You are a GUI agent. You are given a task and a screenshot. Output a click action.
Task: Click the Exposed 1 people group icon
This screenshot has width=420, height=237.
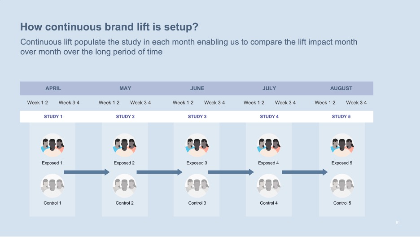[52, 145]
